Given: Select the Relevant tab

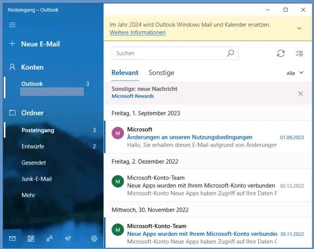Looking at the screenshot, I should tap(125, 73).
